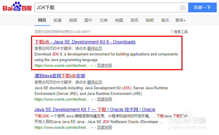Open the Kit 7 result oracle.com URL

[62, 127]
